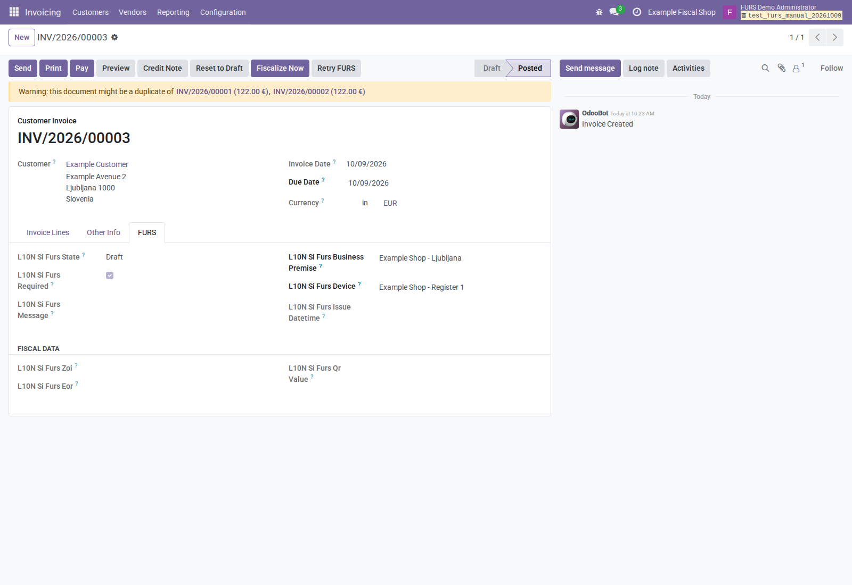Switch to Other Info tab
Viewport: 852px width, 585px height.
coord(103,232)
